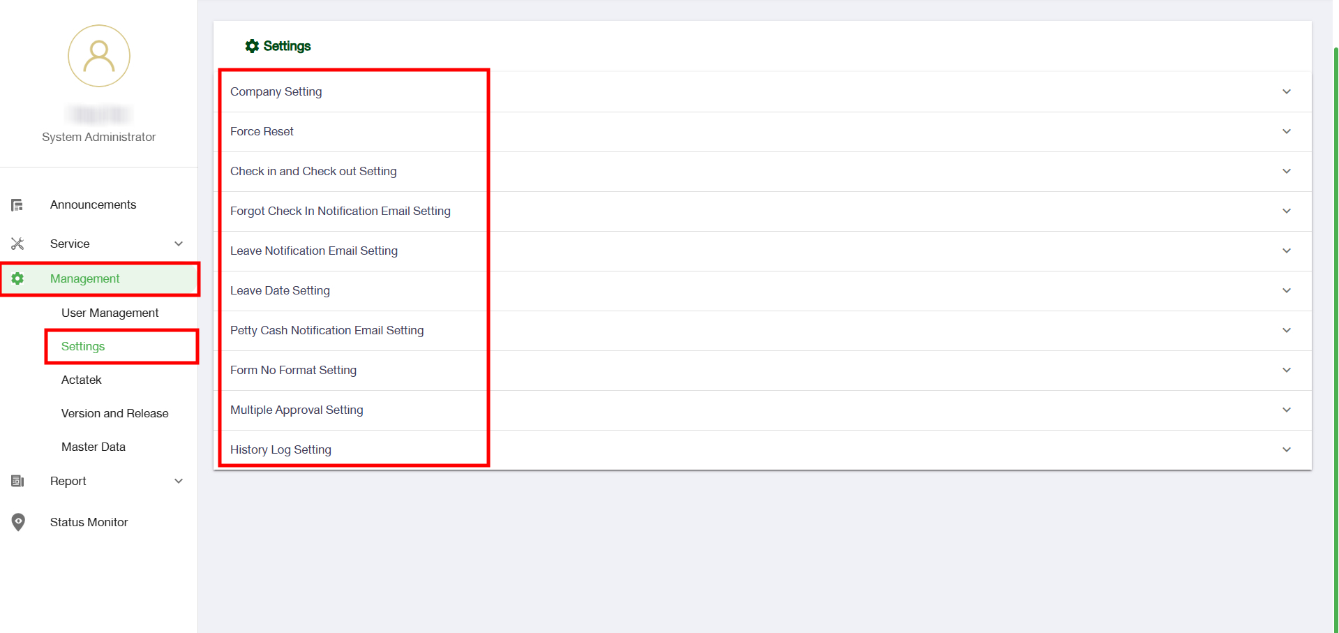Click the green vertical page scrollbar
This screenshot has width=1339, height=633.
pos(1335,335)
